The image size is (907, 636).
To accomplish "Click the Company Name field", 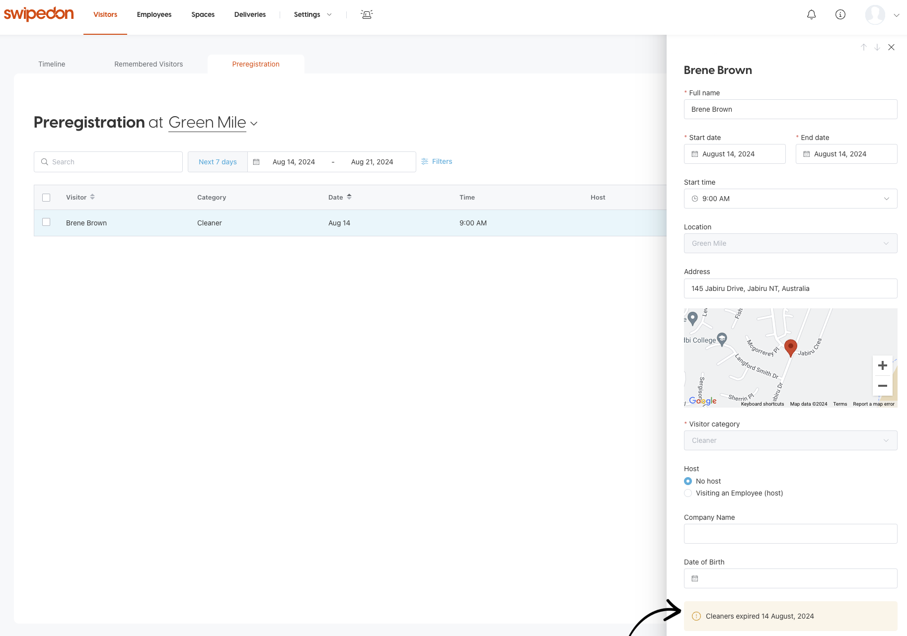I will (x=790, y=534).
